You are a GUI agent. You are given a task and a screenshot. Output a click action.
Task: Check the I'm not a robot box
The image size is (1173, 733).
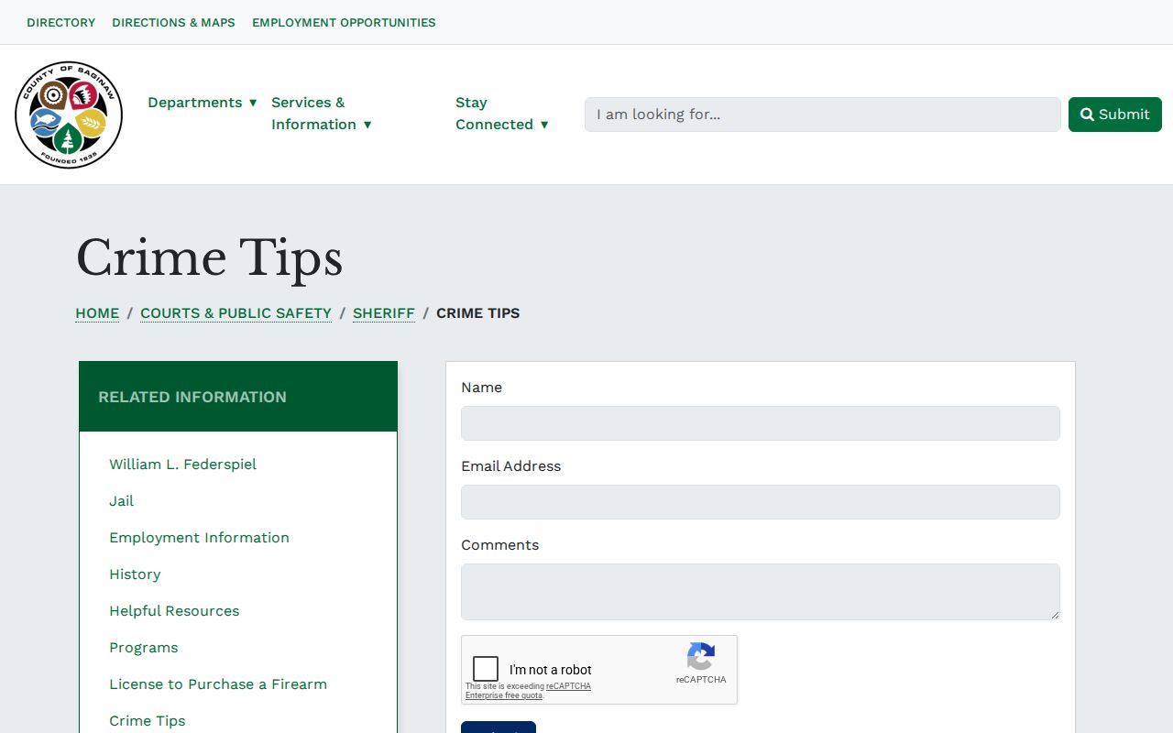coord(486,669)
